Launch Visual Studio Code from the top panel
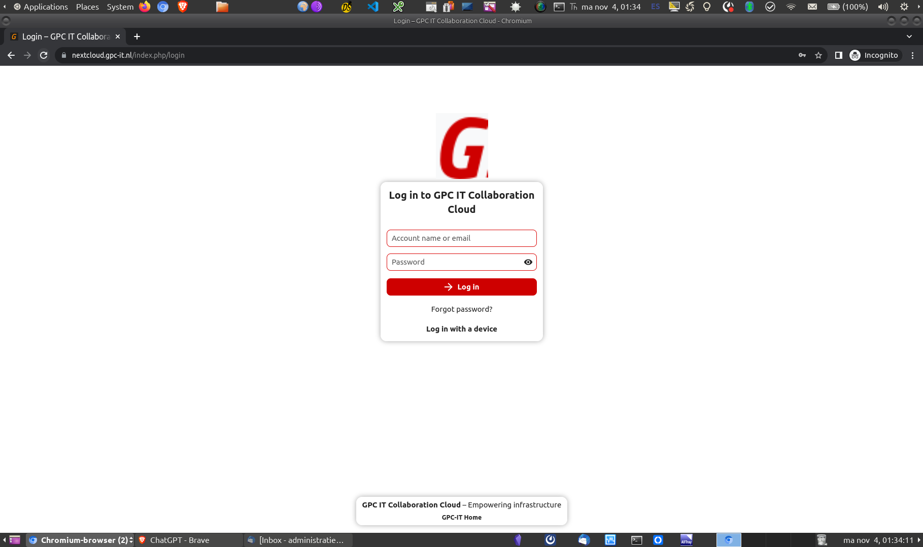This screenshot has height=547, width=923. coord(373,7)
